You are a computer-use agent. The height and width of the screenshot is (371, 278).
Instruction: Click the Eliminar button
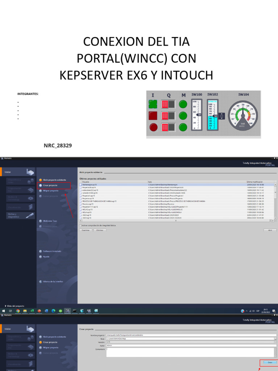tap(100, 230)
